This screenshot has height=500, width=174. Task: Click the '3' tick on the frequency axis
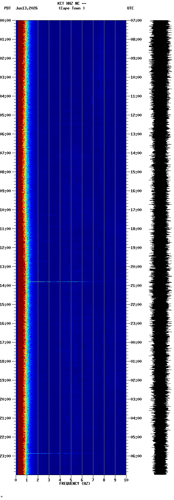point(49,480)
